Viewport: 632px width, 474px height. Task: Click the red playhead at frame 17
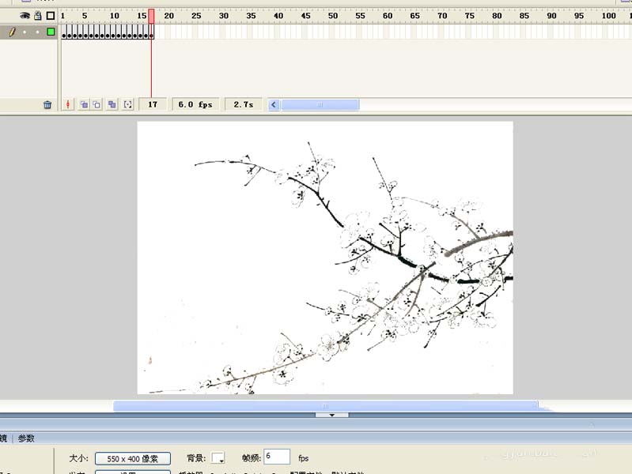151,17
